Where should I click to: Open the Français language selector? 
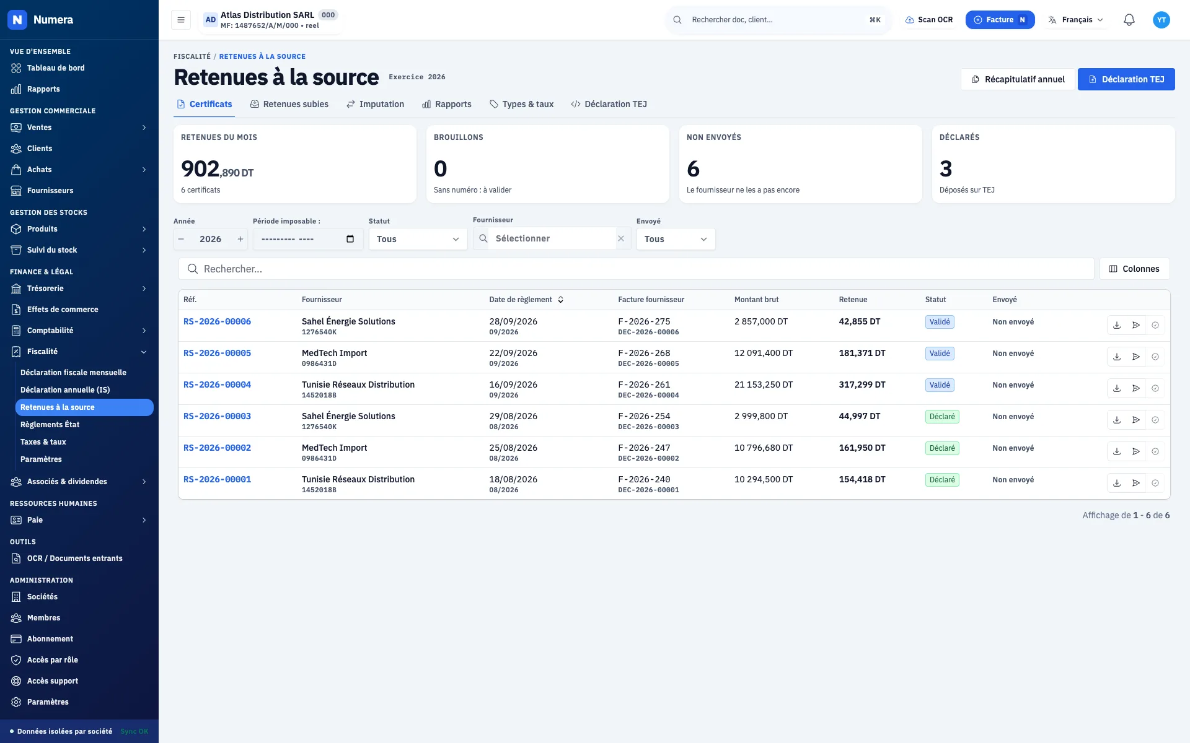[x=1076, y=20]
